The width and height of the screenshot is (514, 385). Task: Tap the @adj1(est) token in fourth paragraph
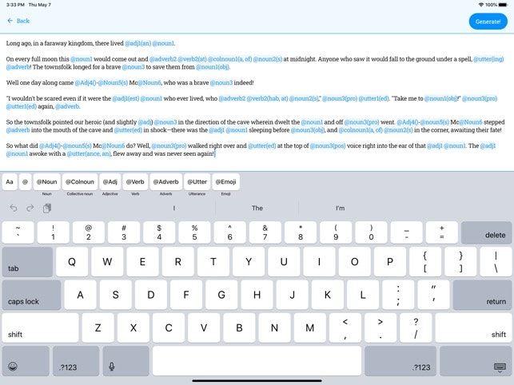[126, 98]
